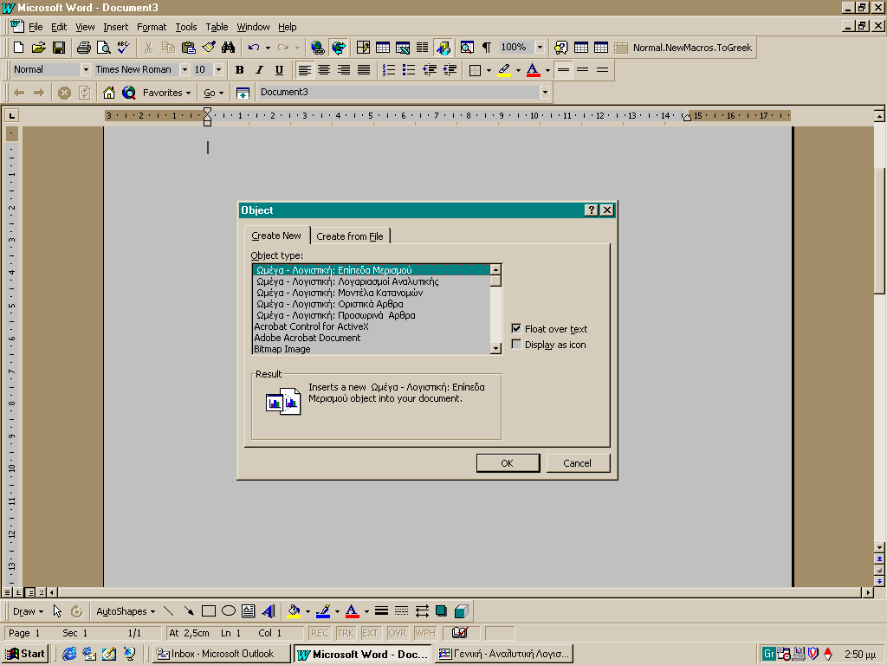Image resolution: width=887 pixels, height=665 pixels.
Task: Open the Font dropdown showing Times New Roman
Action: (x=185, y=69)
